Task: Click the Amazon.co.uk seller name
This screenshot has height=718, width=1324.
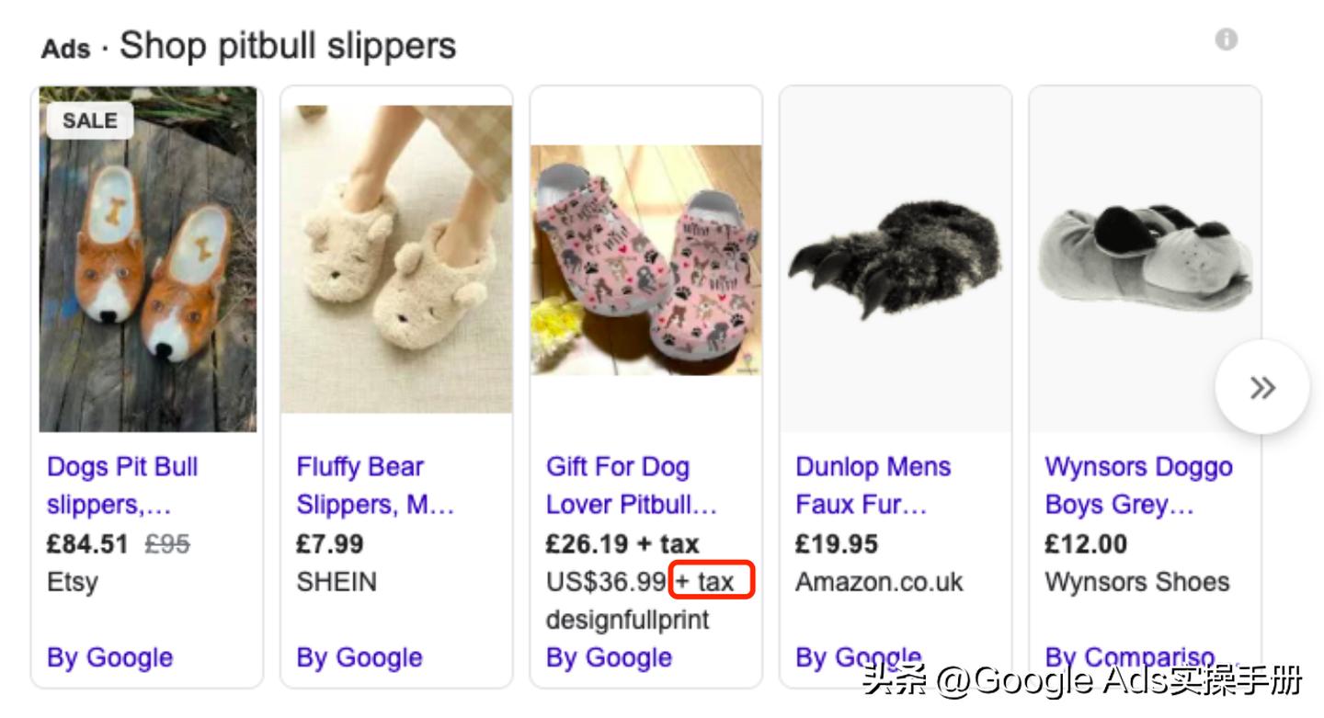Action: click(x=879, y=582)
